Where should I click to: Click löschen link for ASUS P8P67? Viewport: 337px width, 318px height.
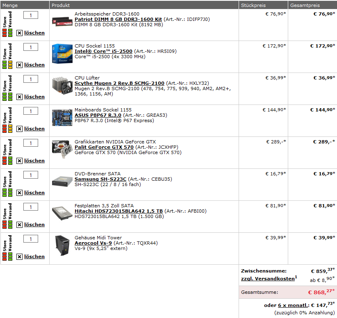click(x=34, y=129)
